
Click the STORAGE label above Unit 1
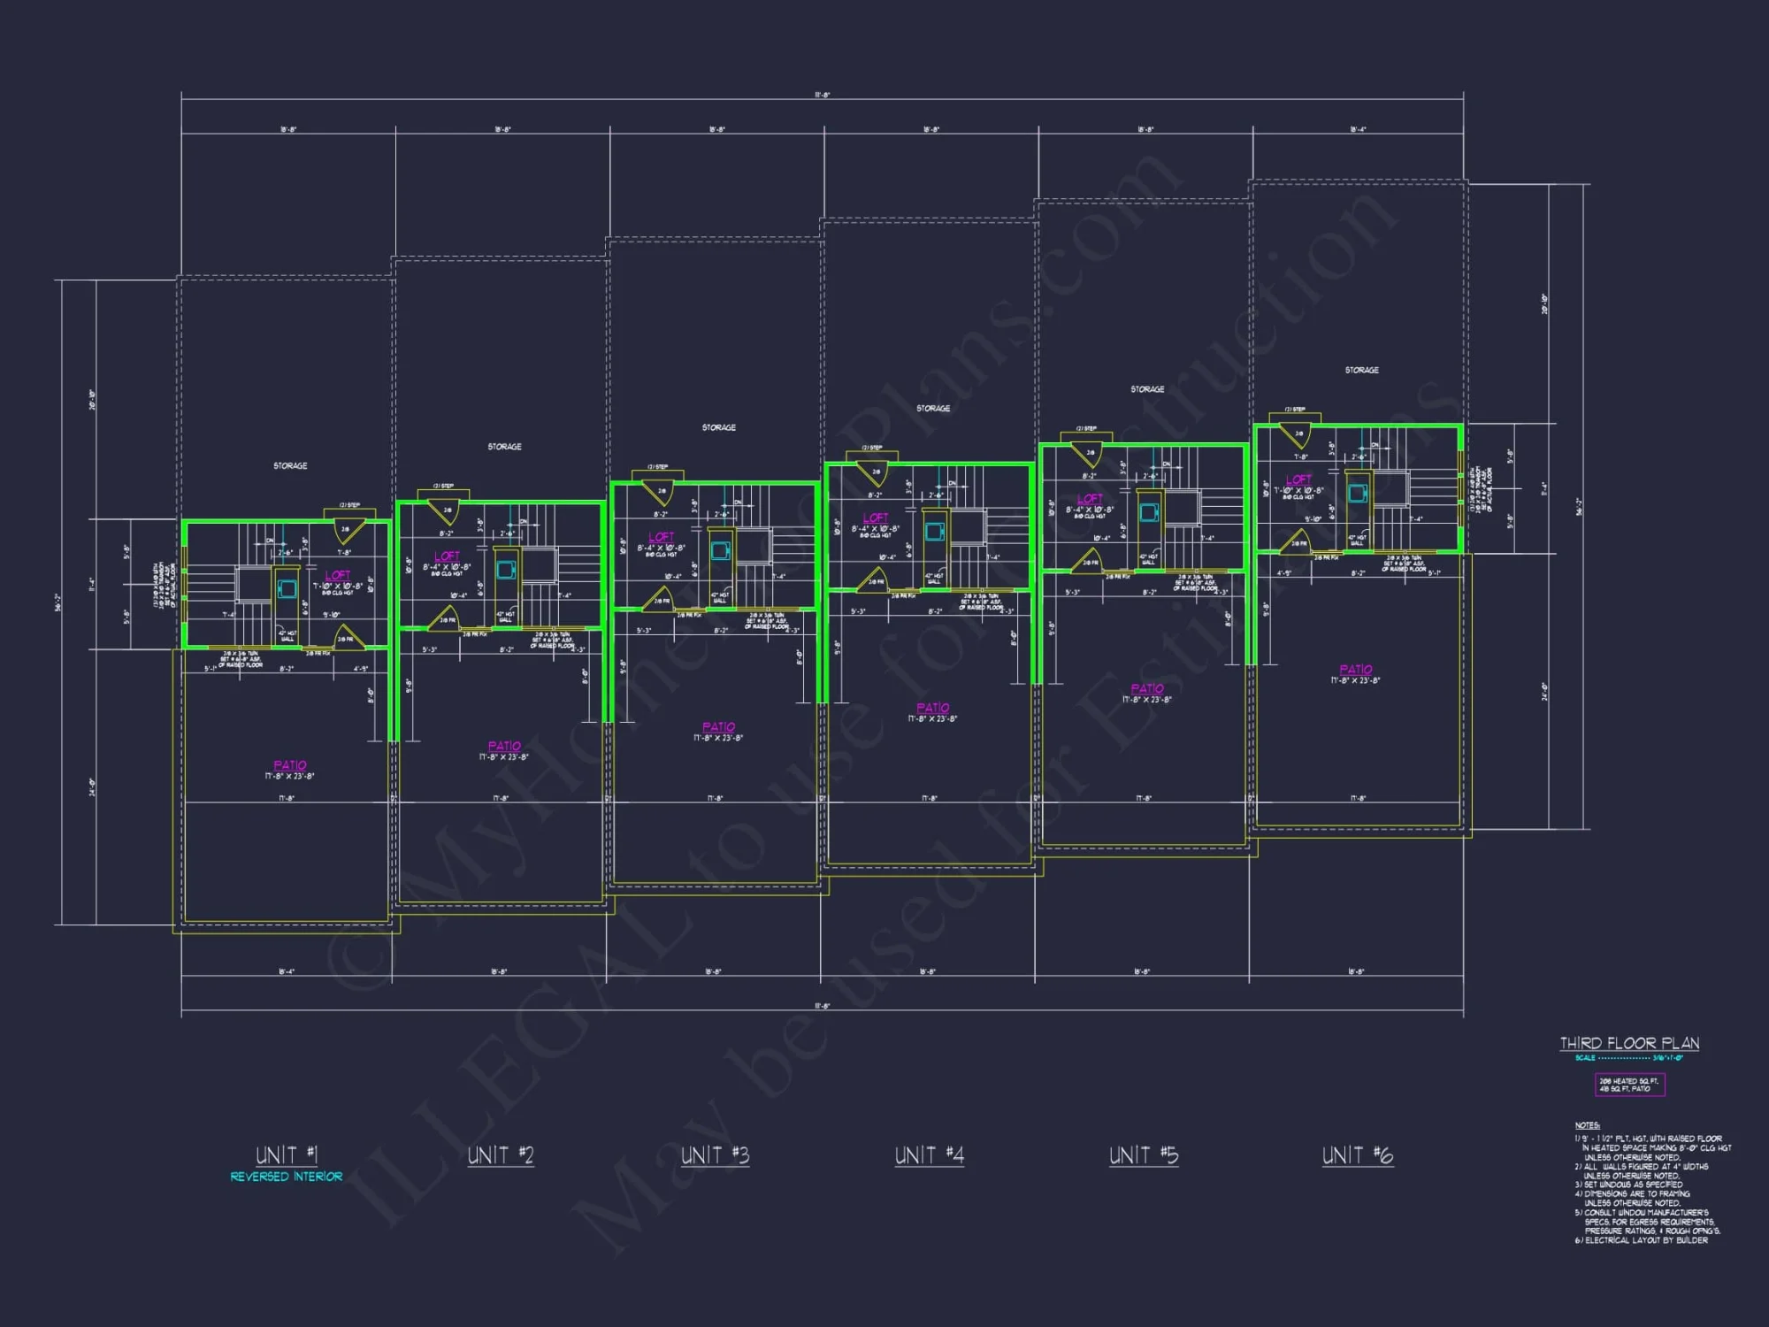coord(290,465)
